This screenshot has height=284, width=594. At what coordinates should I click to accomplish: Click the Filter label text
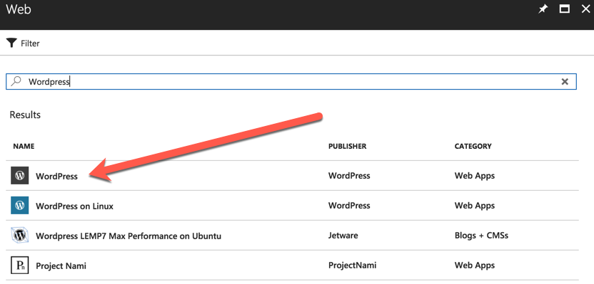click(30, 43)
